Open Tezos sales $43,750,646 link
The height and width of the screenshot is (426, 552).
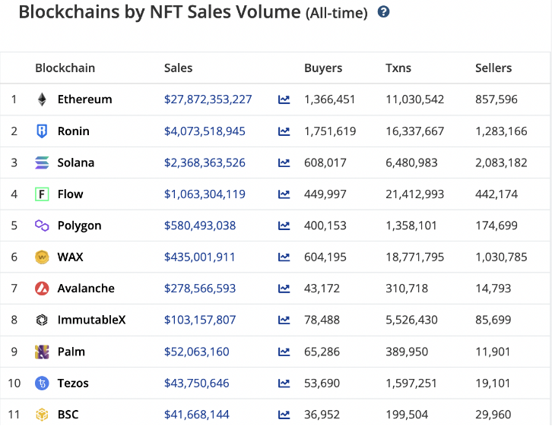[x=196, y=383]
